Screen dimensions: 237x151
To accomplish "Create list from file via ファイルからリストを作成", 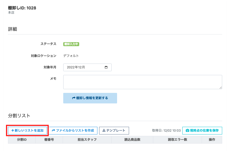I will 73,130.
